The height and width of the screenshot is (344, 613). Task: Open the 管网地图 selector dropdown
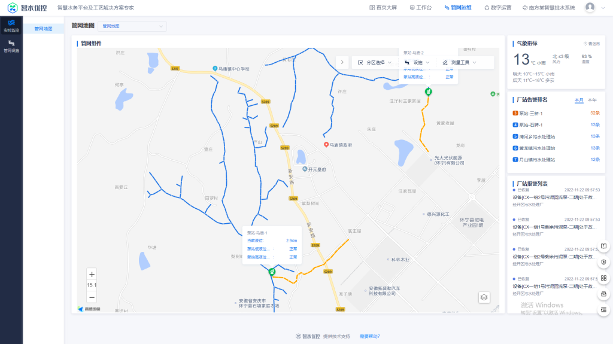[x=132, y=26]
